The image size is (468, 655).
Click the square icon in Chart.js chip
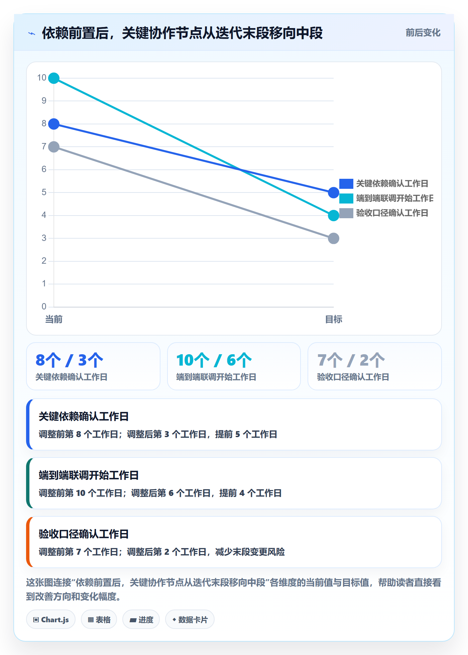pos(36,620)
